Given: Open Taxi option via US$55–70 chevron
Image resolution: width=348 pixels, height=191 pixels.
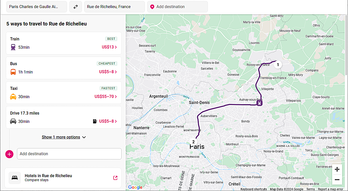Looking at the screenshot, I should (116, 97).
